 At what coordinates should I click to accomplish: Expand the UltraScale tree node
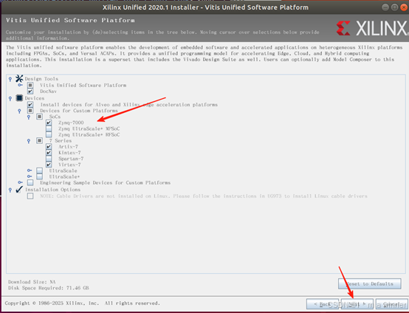pos(30,171)
